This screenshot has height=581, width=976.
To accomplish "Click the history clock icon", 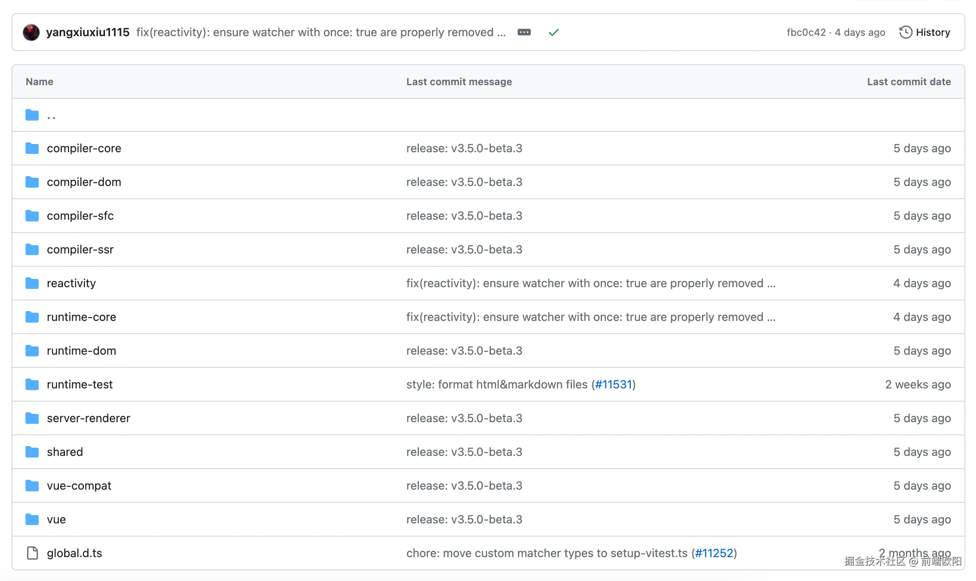I will tap(905, 33).
